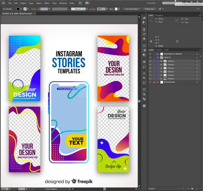Unlock the BACKGROUND layer padlock
This screenshot has width=203, height=191.
pos(154,82)
